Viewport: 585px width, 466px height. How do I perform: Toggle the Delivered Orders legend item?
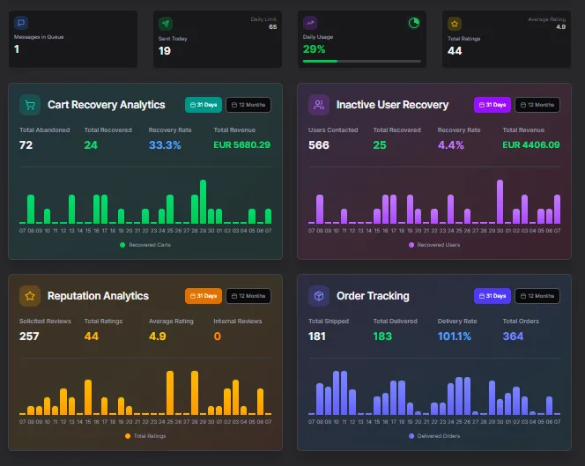click(x=434, y=436)
